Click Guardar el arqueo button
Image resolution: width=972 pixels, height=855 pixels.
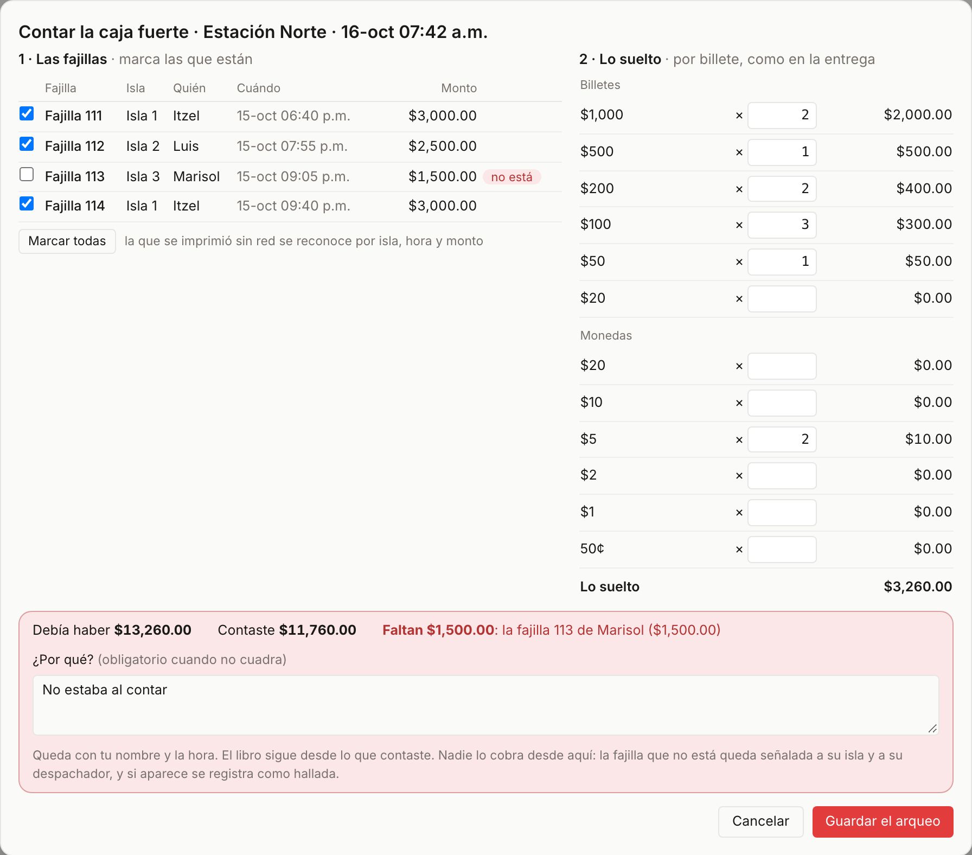(x=883, y=821)
